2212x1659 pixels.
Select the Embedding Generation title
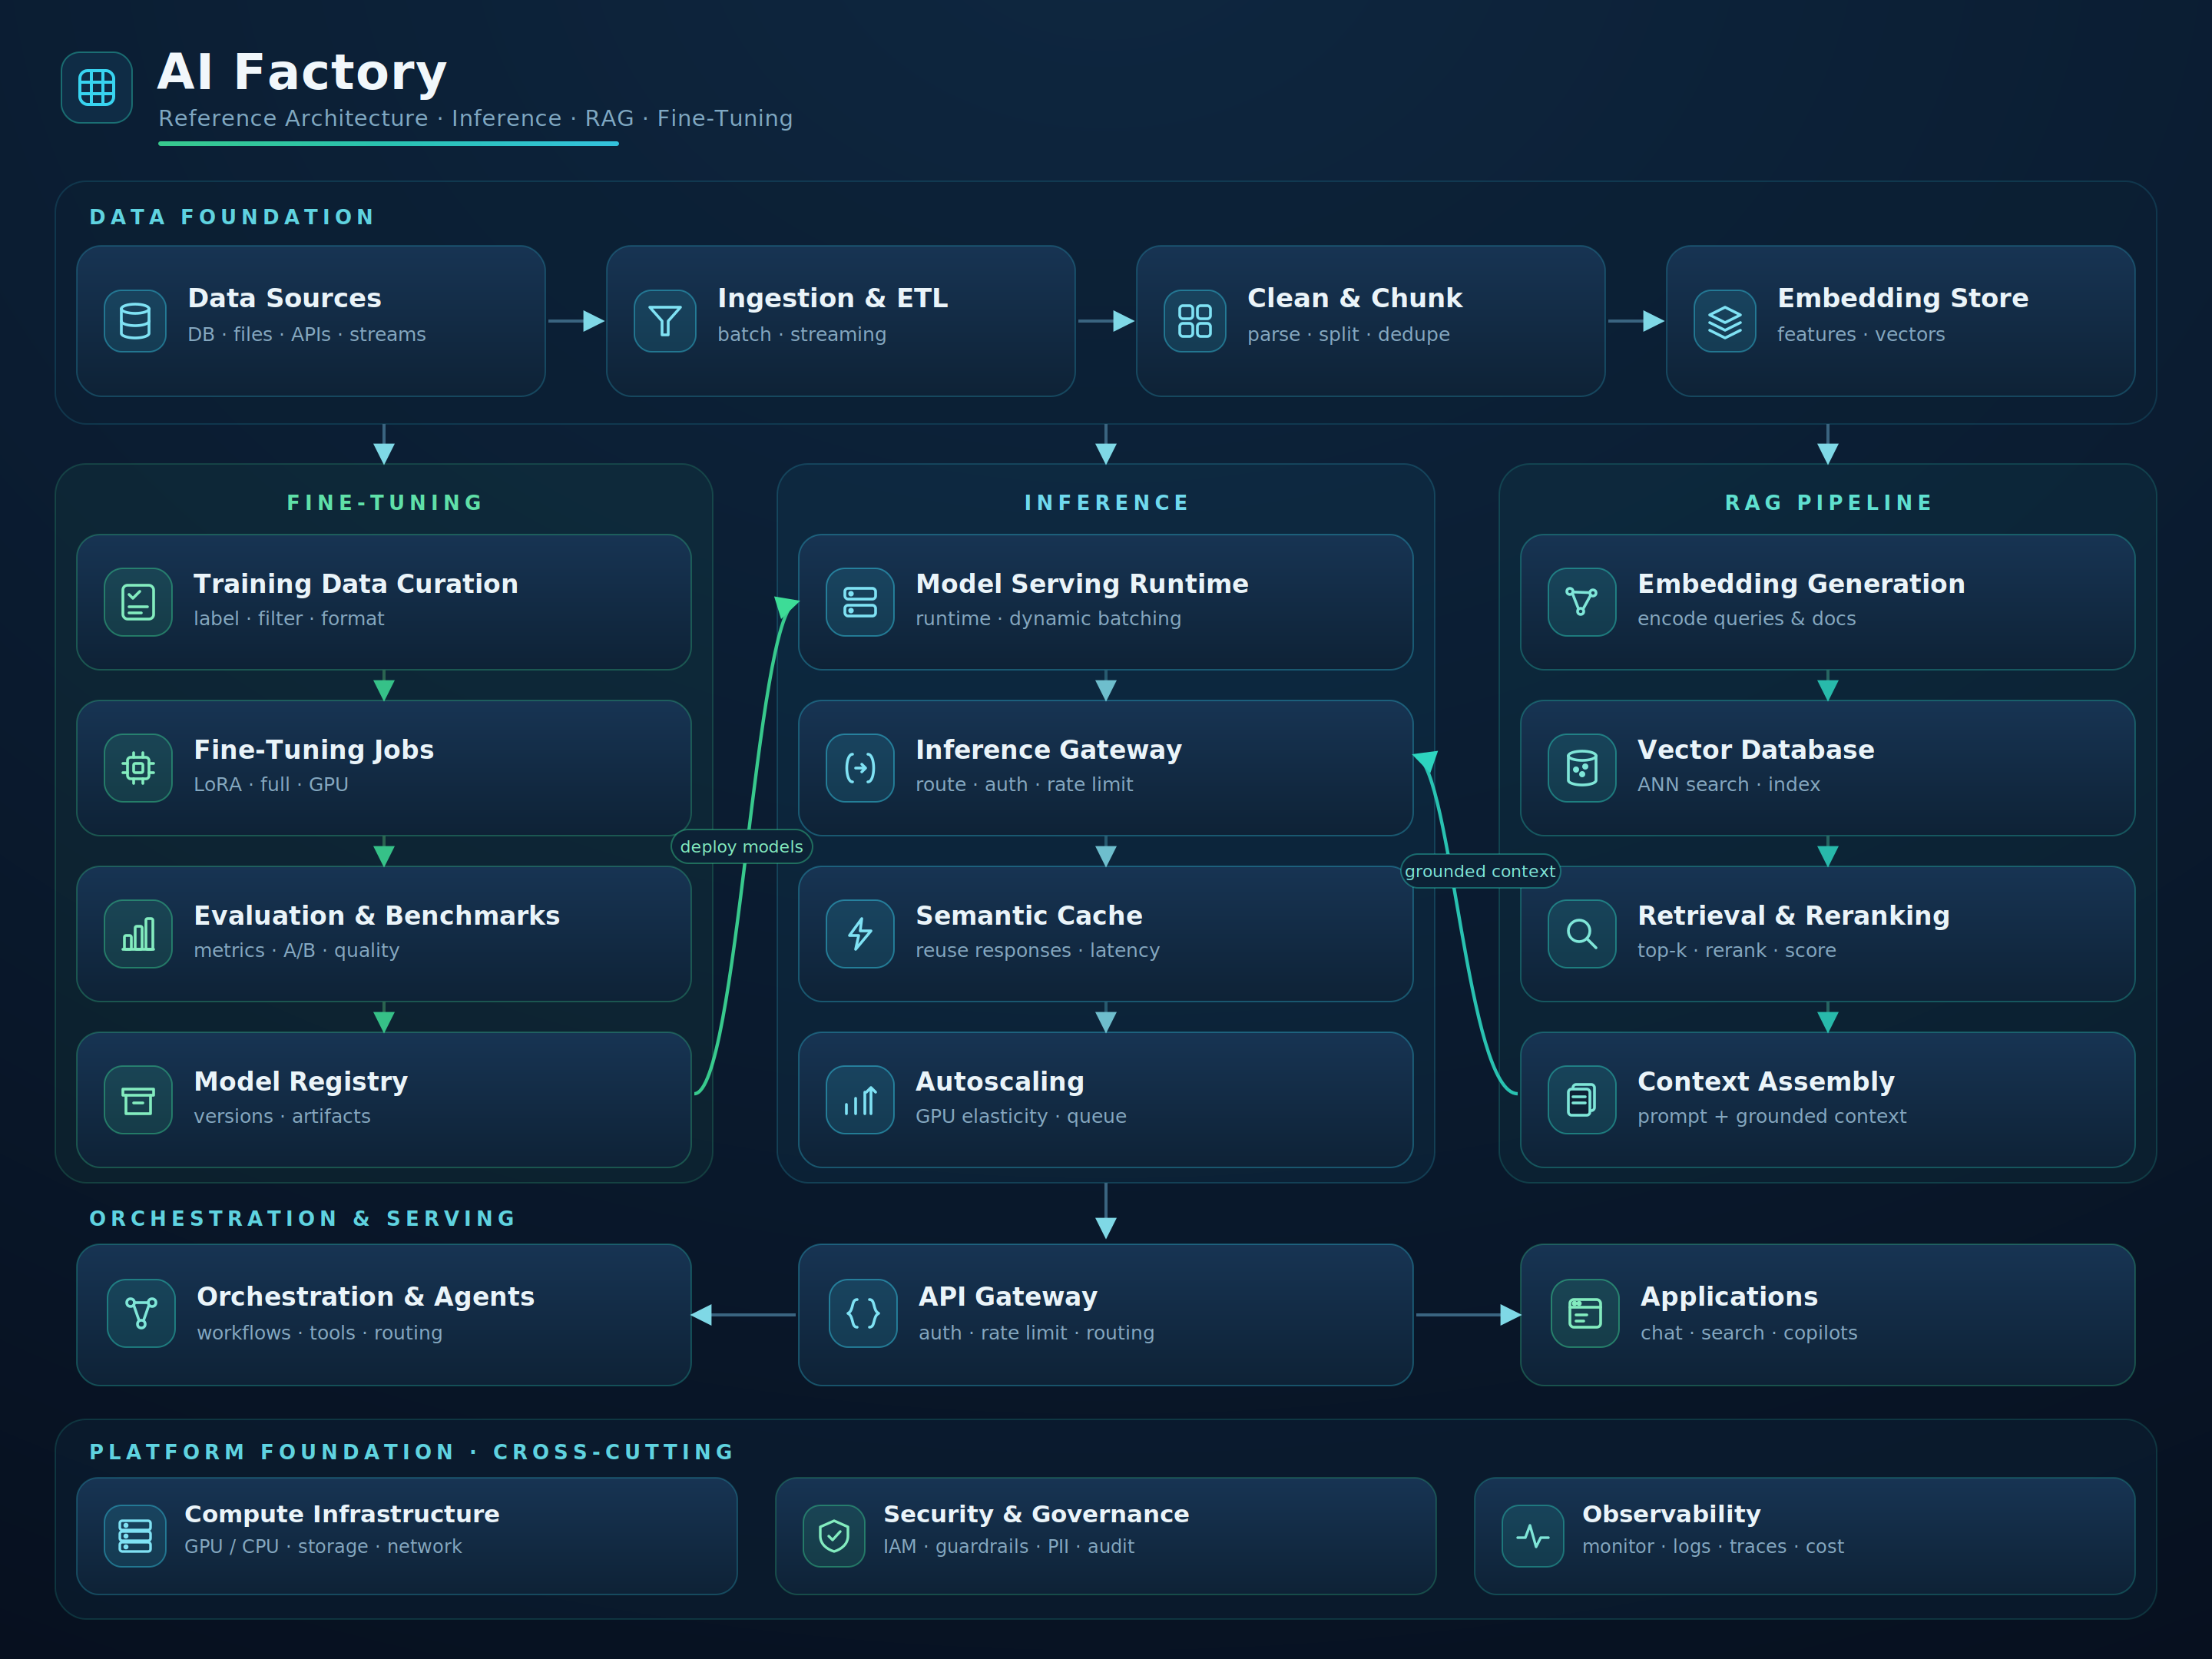[x=1801, y=584]
